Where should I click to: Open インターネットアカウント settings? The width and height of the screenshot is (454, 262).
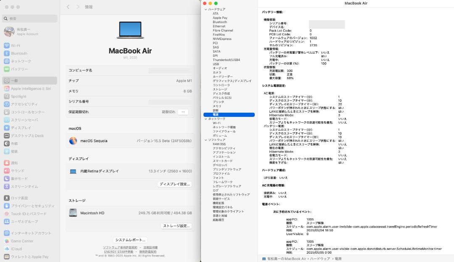(x=29, y=233)
